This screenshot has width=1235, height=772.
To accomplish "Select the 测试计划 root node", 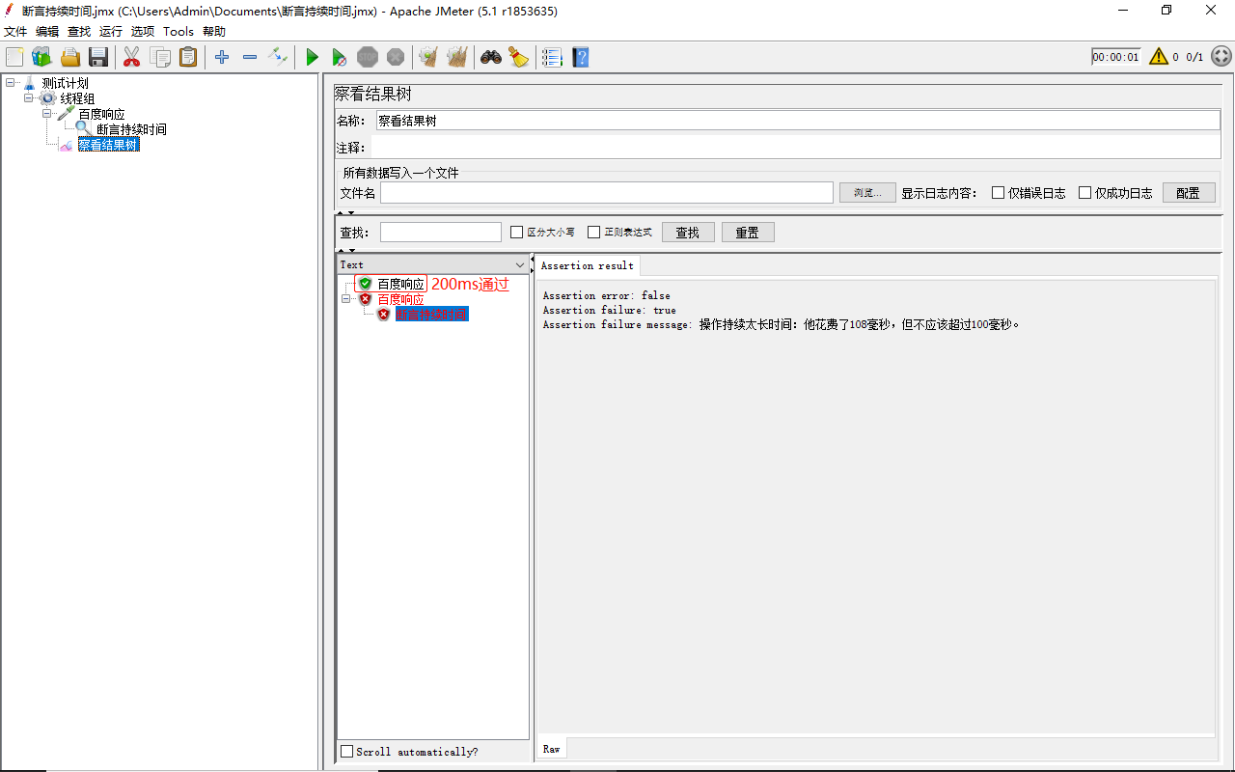I will (x=65, y=84).
